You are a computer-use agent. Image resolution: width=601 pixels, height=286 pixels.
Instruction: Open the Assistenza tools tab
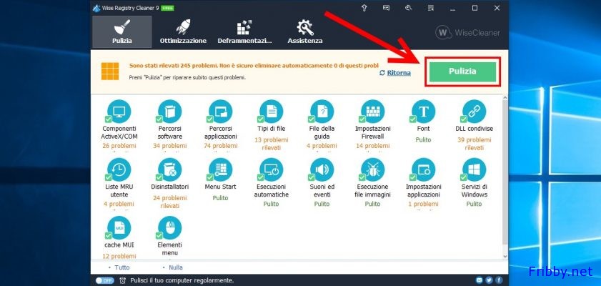click(x=305, y=31)
